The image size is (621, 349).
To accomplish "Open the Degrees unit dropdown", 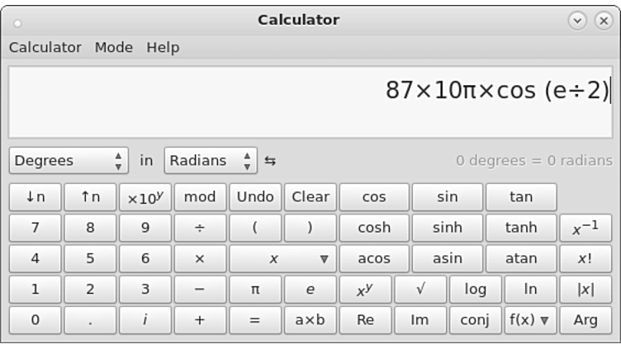I will pyautogui.click(x=69, y=161).
